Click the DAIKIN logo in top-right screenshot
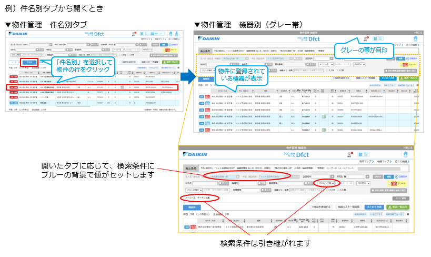Screen dimensions: 431x257 tap(209, 39)
